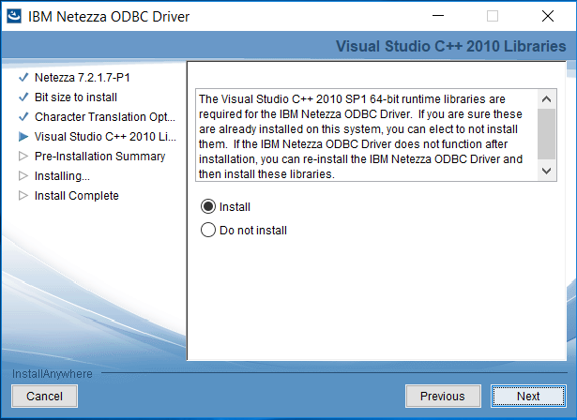Click the checkmark next to Bit size to install
Image resolution: width=577 pixels, height=420 pixels.
[23, 97]
